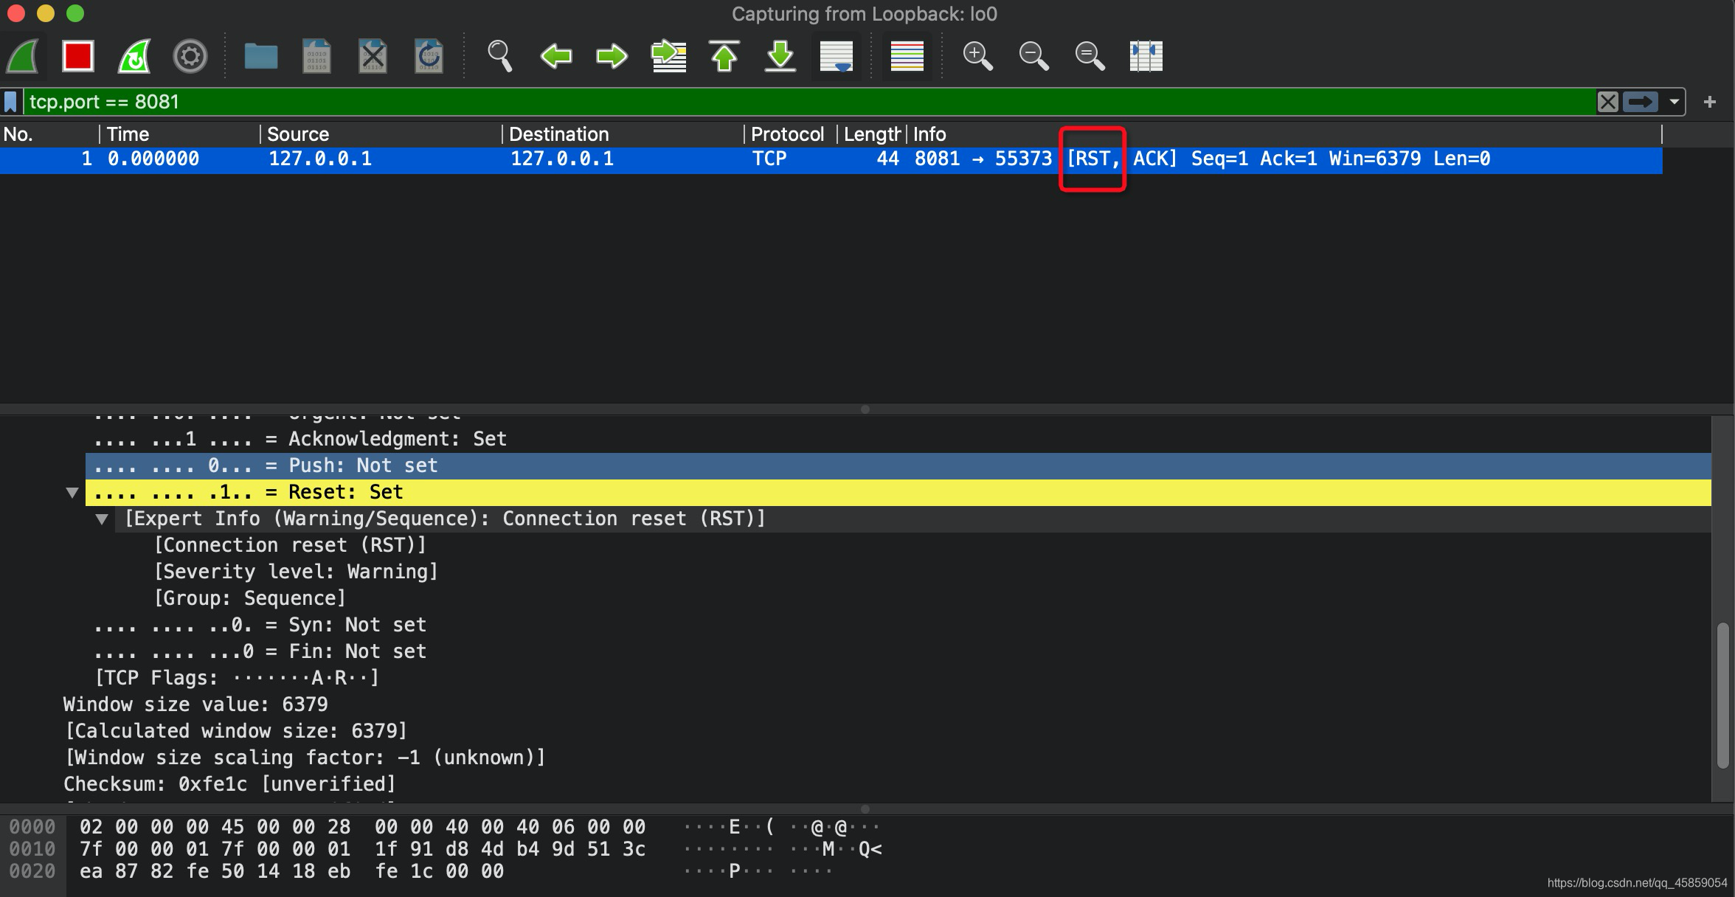Select the Reset: Set flag line

pos(898,492)
